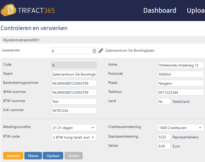Open the Upload menu item

click(x=196, y=10)
